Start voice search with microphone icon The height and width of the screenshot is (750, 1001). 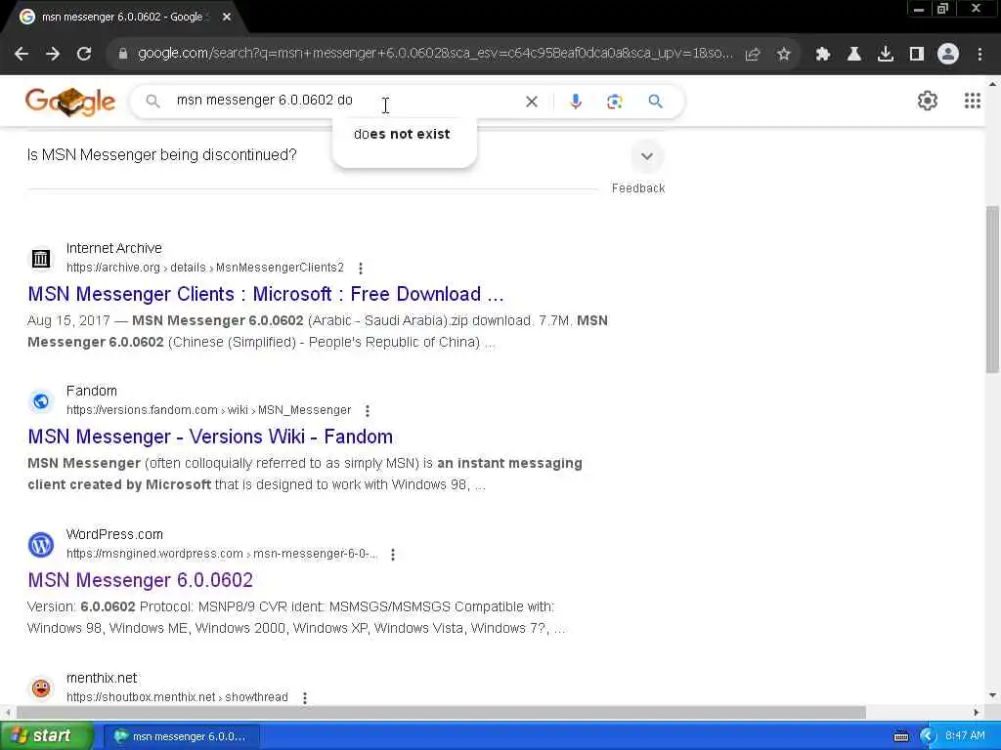tap(576, 102)
